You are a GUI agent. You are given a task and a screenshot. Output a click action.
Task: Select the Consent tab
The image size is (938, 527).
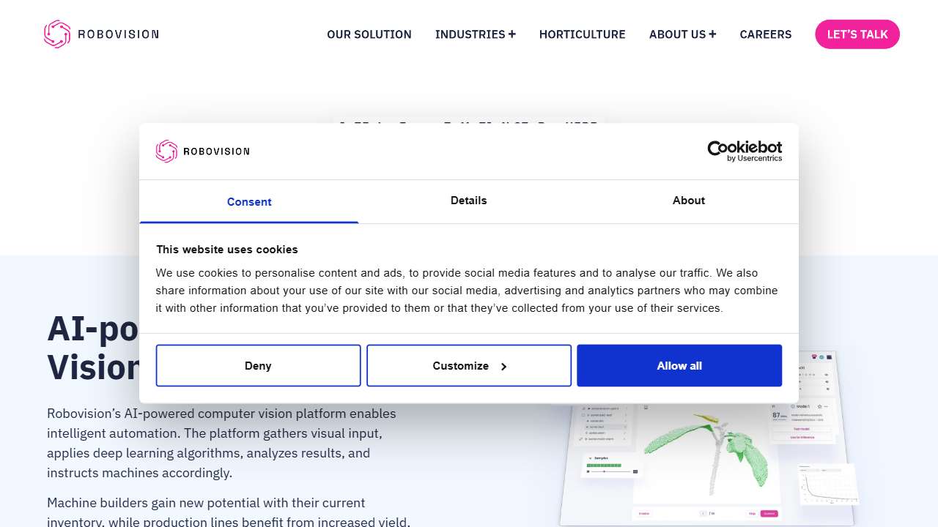[x=249, y=202]
